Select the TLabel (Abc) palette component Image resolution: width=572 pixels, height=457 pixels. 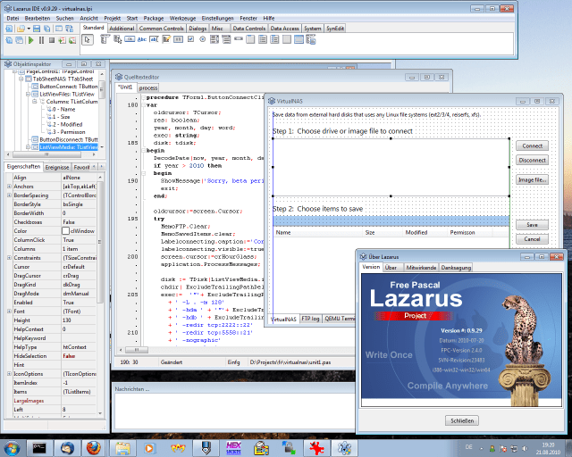click(x=142, y=39)
